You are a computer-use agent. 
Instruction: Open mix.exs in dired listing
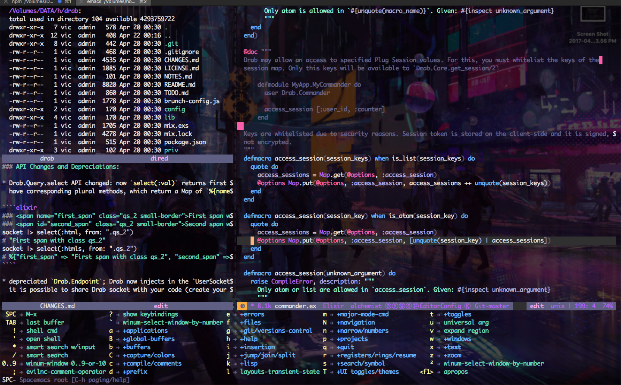click(176, 126)
